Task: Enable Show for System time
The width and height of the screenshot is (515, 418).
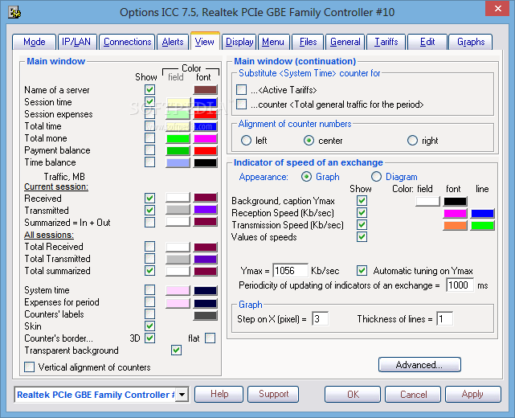Action: click(x=149, y=290)
